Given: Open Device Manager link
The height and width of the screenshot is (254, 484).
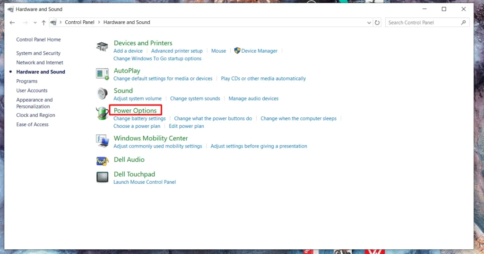Looking at the screenshot, I should click(x=259, y=51).
